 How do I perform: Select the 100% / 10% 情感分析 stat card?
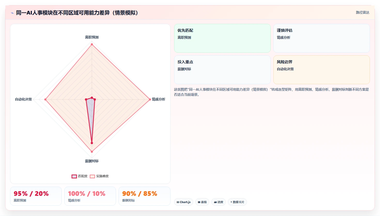coord(90,196)
